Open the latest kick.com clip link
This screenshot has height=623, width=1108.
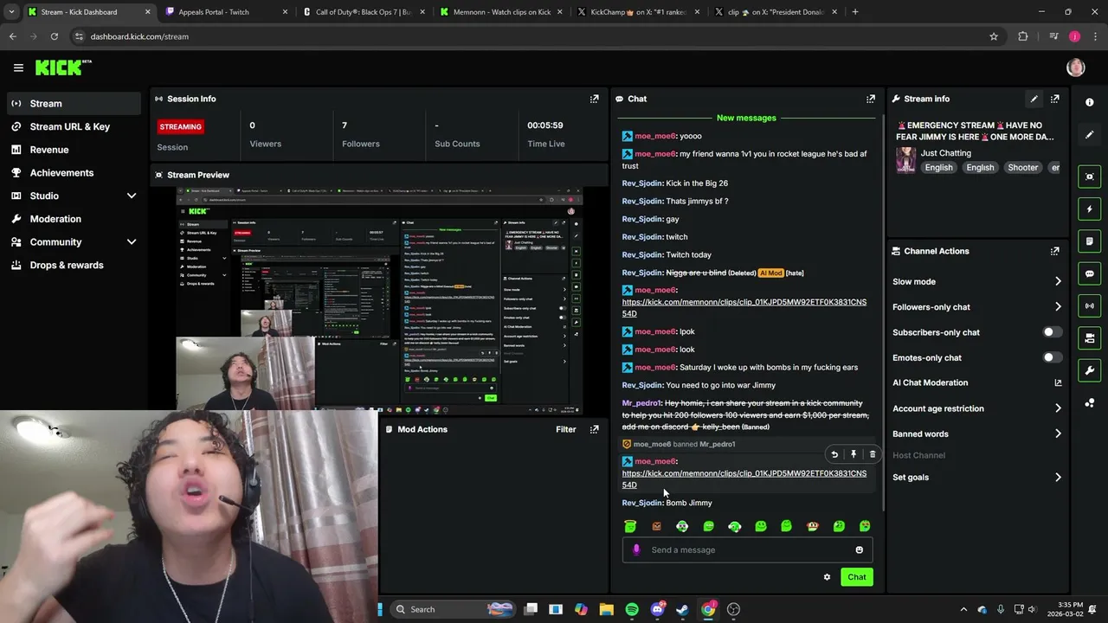[744, 478]
